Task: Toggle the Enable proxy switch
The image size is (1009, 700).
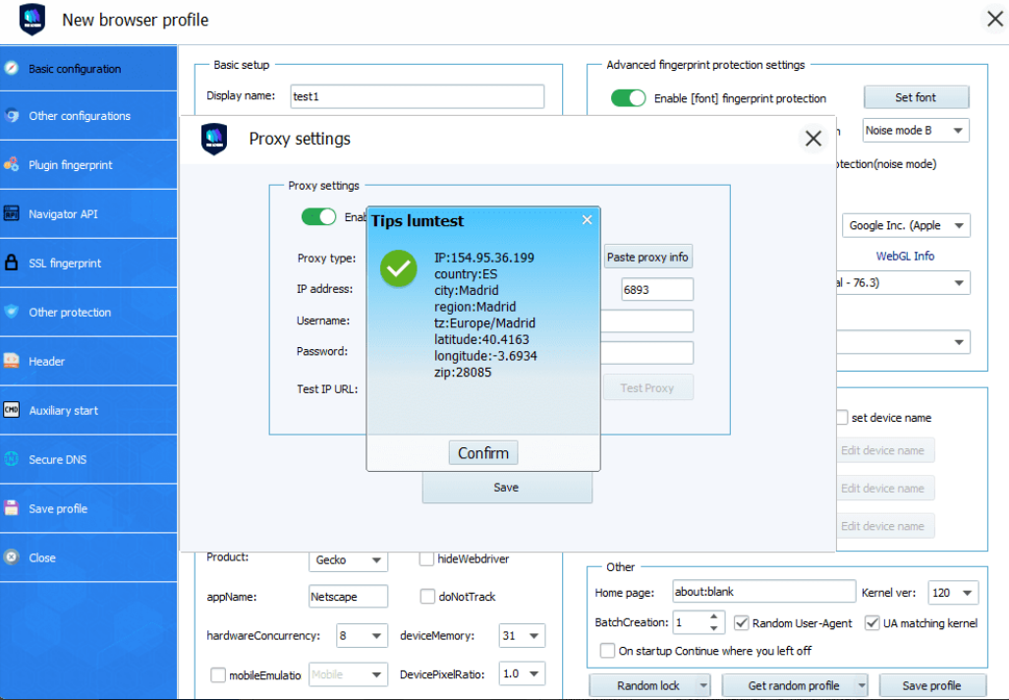Action: click(318, 216)
